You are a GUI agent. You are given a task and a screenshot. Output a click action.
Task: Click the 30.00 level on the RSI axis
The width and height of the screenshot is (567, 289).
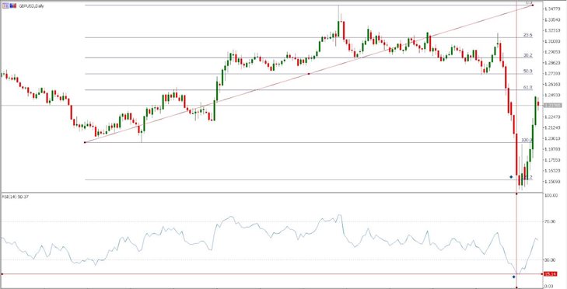click(550, 259)
